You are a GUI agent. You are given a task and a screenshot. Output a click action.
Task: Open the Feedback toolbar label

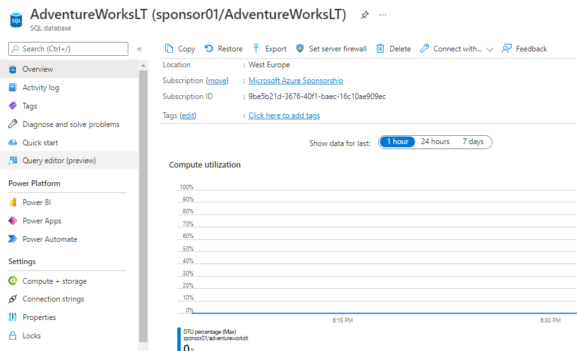tap(531, 49)
